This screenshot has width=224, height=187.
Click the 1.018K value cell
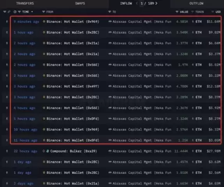click(182, 173)
